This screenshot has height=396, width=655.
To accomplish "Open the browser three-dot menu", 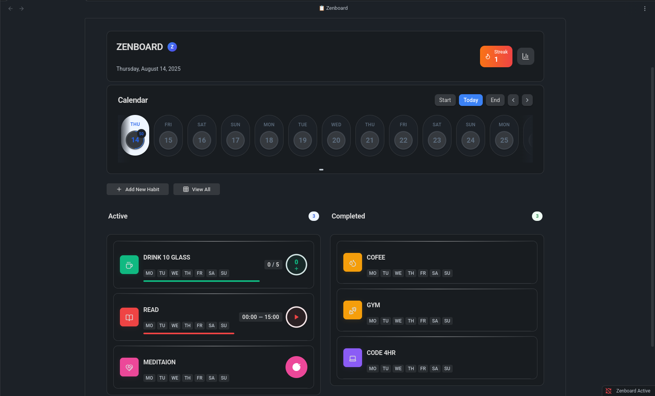I will coord(644,8).
